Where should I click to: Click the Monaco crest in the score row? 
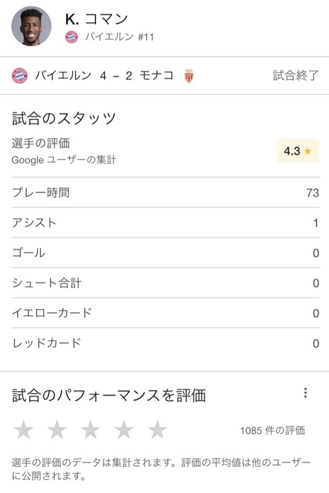click(189, 76)
